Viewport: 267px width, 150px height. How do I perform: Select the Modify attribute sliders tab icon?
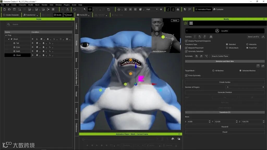(186, 23)
